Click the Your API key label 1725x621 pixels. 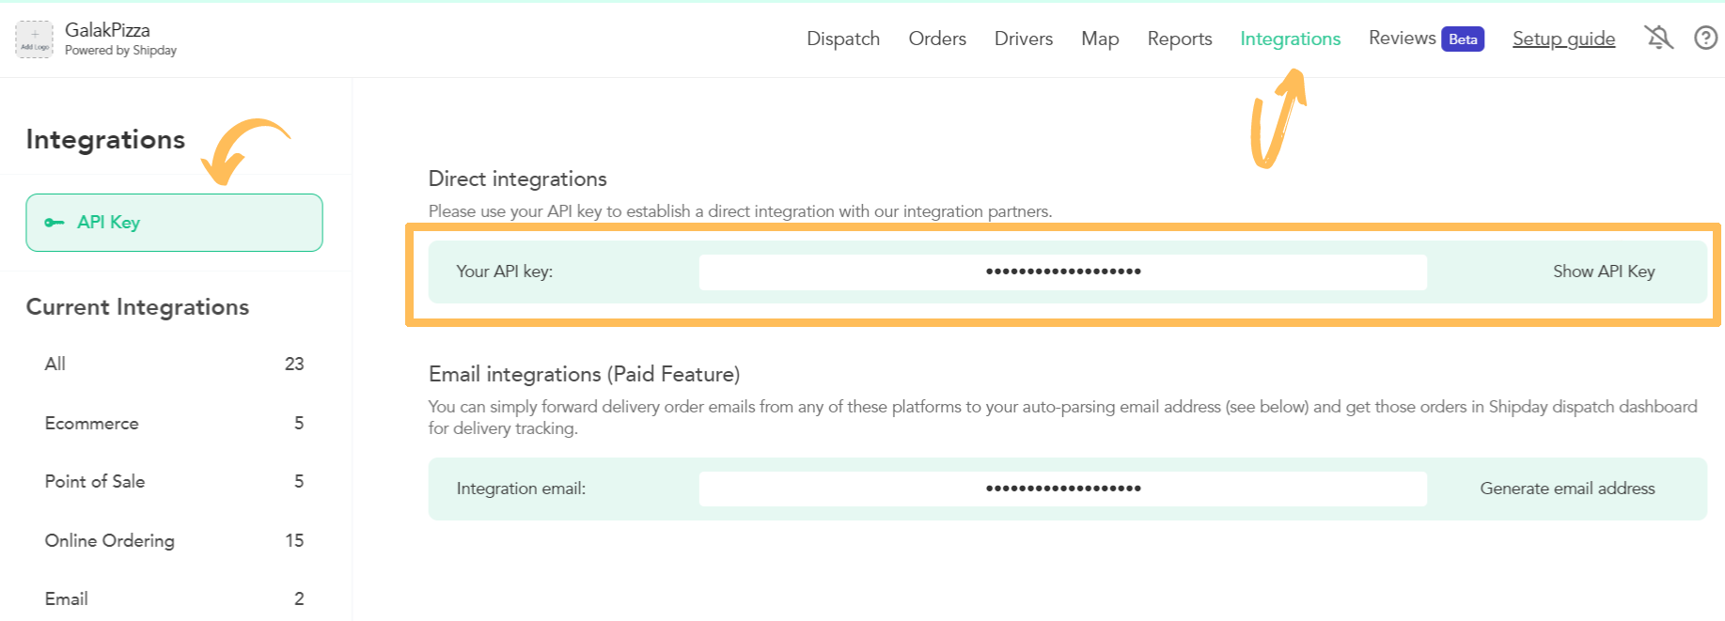[504, 272]
